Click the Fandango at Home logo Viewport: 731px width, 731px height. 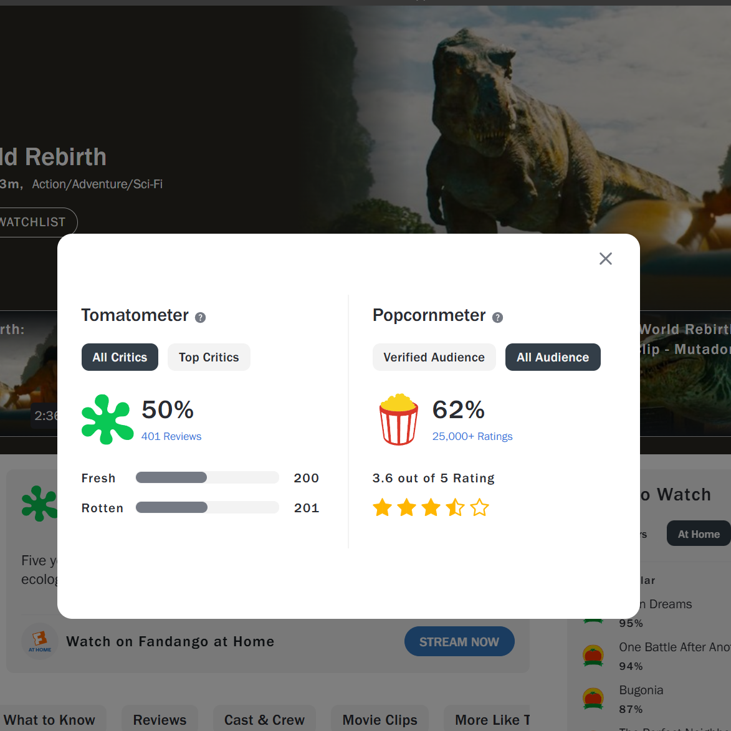pos(40,641)
